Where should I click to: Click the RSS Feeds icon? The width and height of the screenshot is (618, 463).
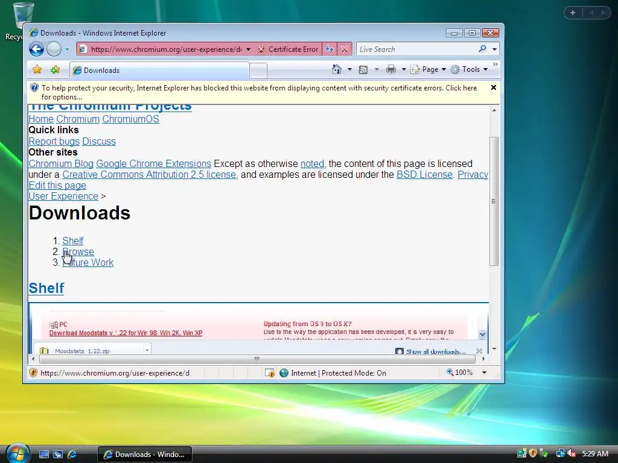pos(363,70)
